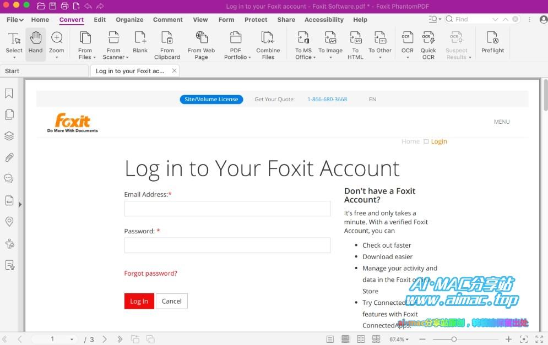The image size is (548, 345).
Task: Activate the Zoom tool
Action: (x=57, y=45)
